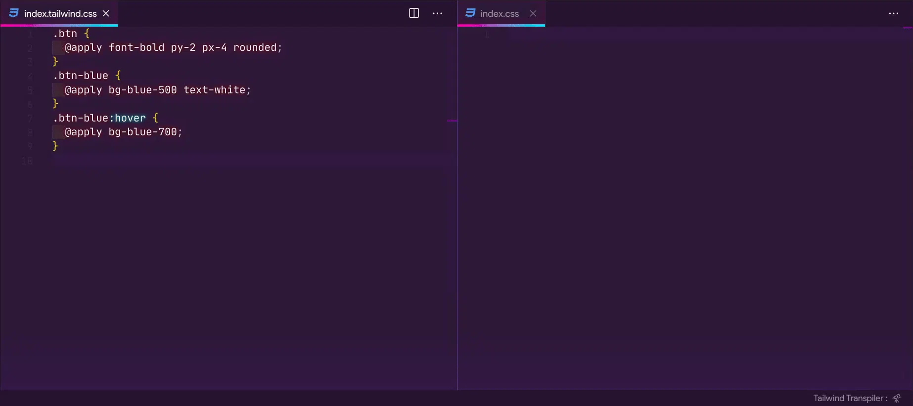This screenshot has height=406, width=913.
Task: Click line number 10 in left editor
Action: [27, 161]
